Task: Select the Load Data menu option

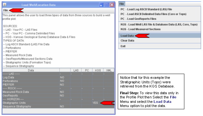Action: coord(160,36)
